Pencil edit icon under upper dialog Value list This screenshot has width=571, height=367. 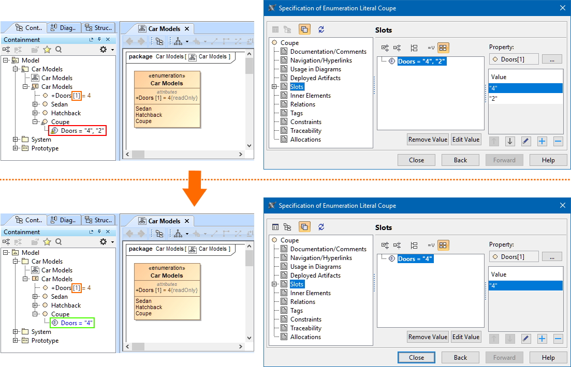526,141
